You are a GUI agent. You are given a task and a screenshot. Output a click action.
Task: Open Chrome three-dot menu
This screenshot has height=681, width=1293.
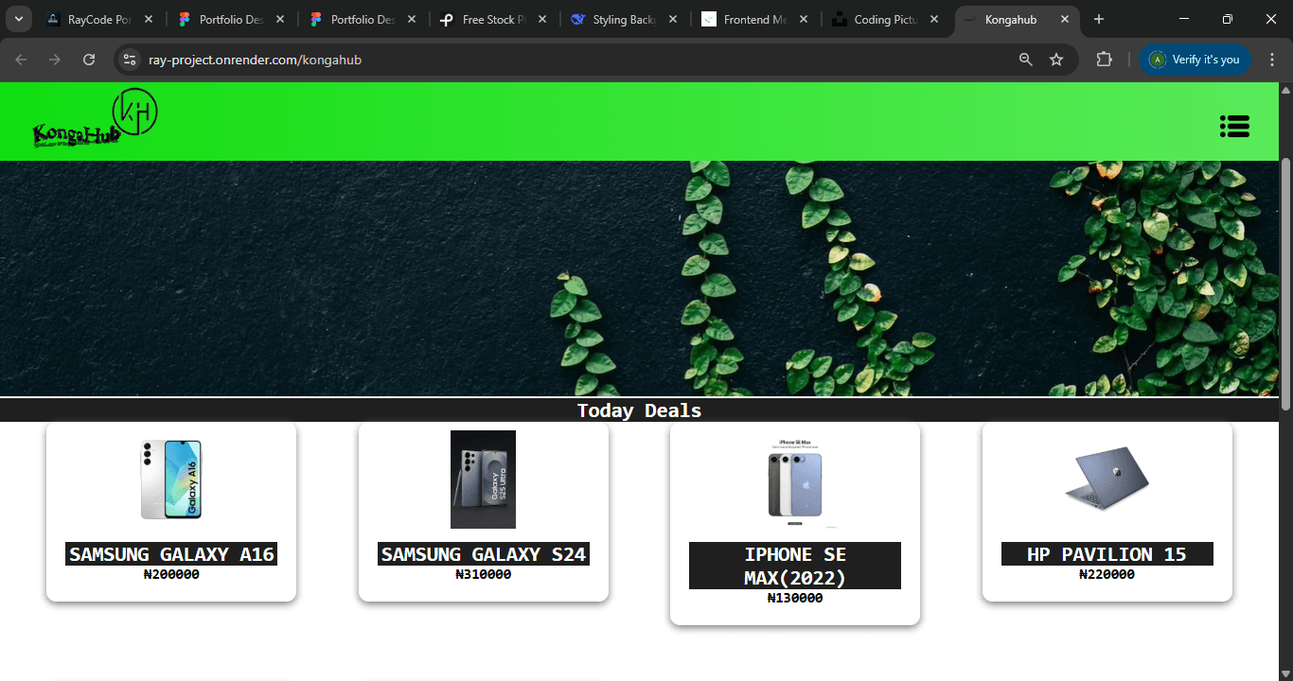[1272, 60]
